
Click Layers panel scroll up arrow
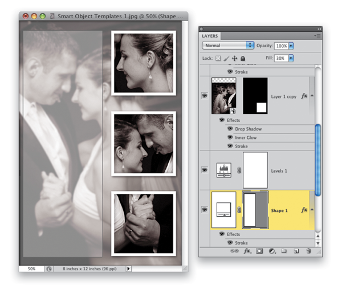318,236
